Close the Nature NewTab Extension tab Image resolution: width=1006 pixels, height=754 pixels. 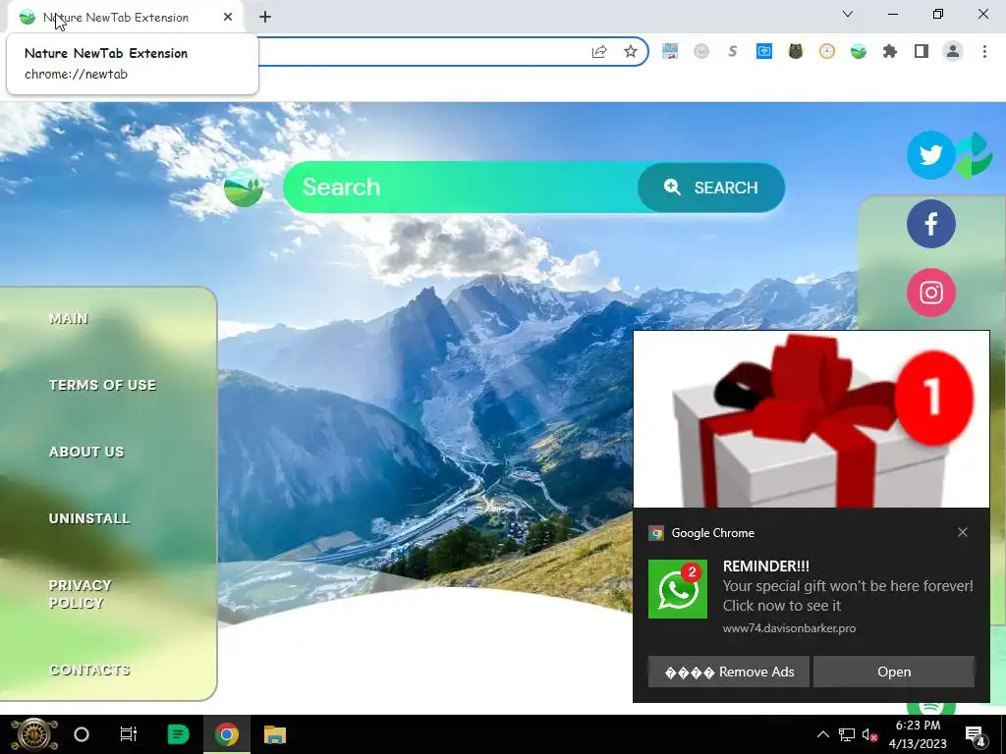point(228,18)
